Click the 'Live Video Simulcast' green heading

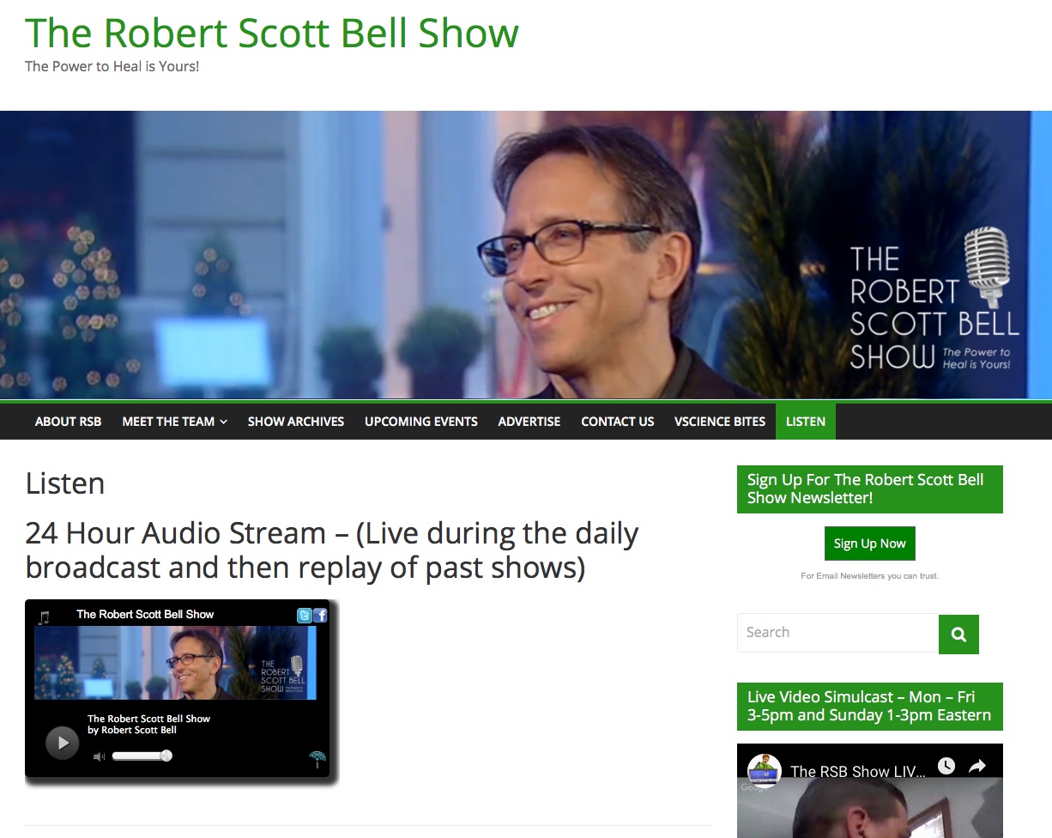tap(870, 707)
